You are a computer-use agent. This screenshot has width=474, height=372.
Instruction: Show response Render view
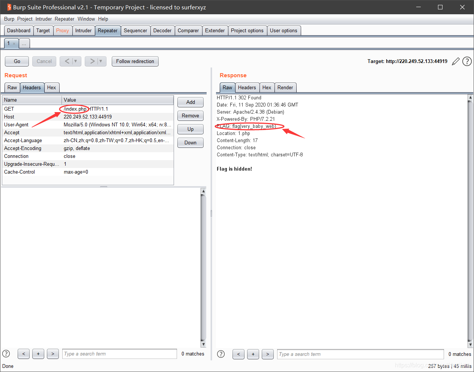pyautogui.click(x=285, y=88)
